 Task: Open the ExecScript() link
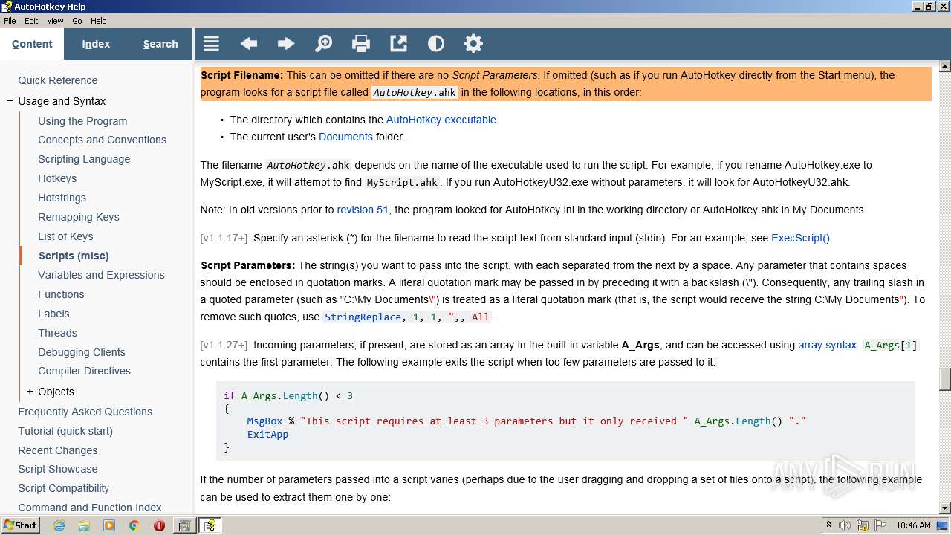800,238
